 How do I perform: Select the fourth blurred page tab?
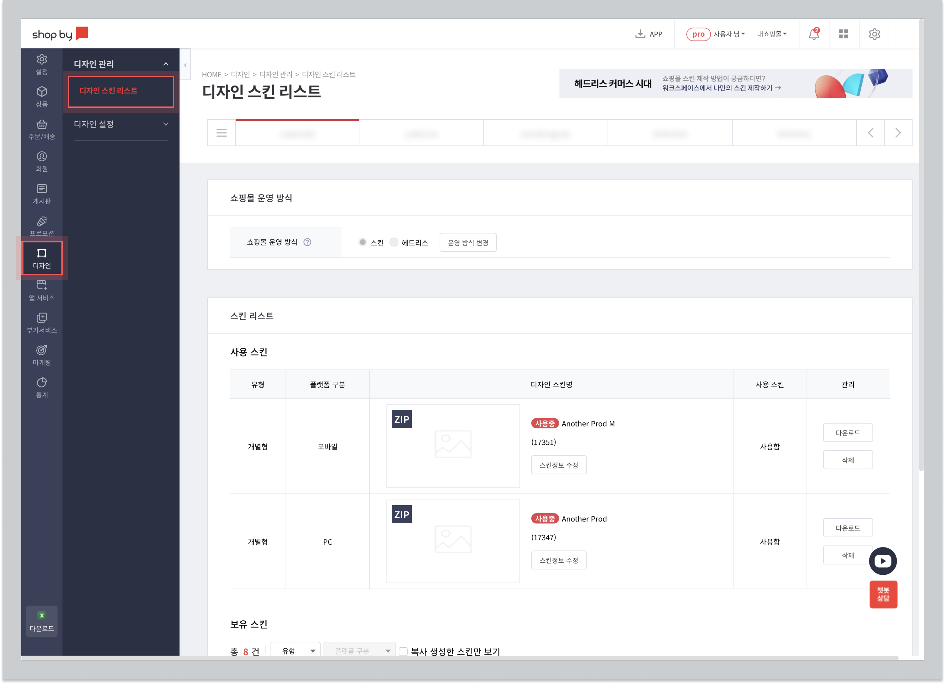[x=670, y=133]
